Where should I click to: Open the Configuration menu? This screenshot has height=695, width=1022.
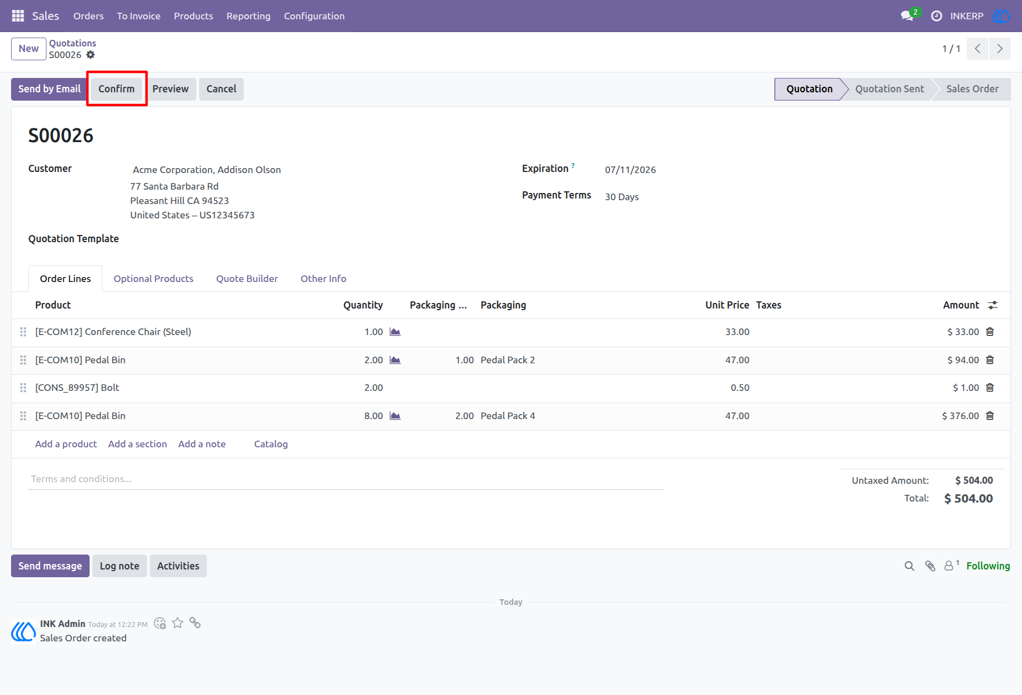point(314,16)
